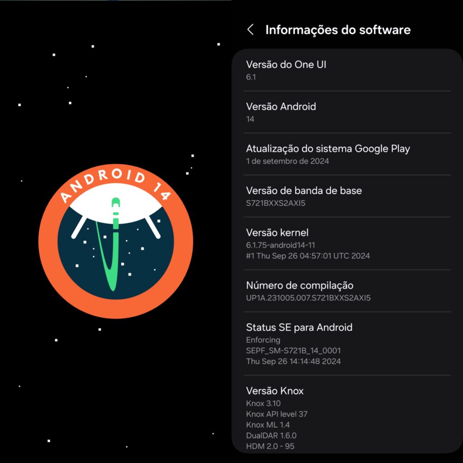Click the build number UP1A.231005.007 value
This screenshot has height=463, width=463.
point(308,298)
